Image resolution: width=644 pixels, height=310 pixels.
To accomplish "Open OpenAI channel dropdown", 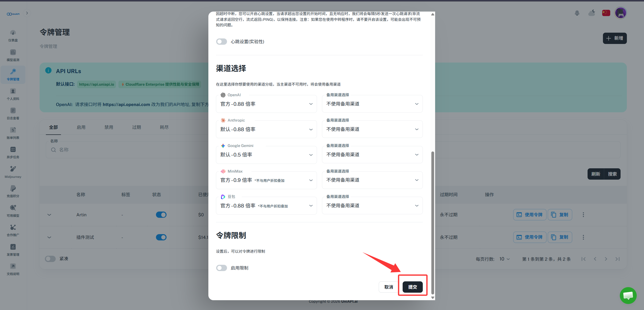I will (x=266, y=104).
